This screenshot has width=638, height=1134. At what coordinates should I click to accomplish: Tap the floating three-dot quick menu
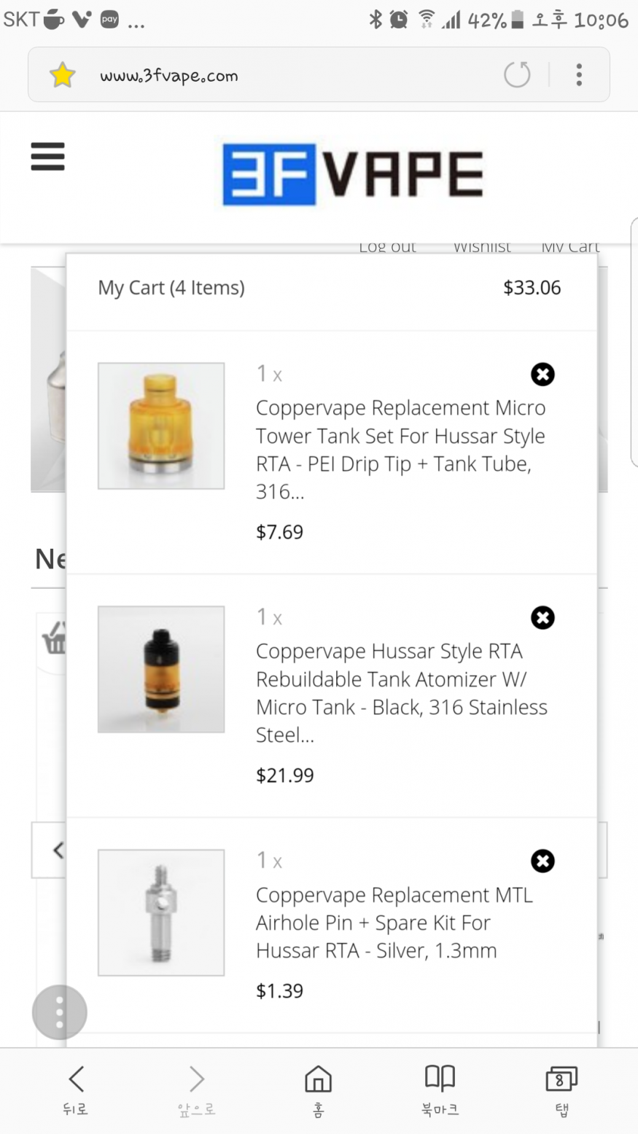(59, 1012)
